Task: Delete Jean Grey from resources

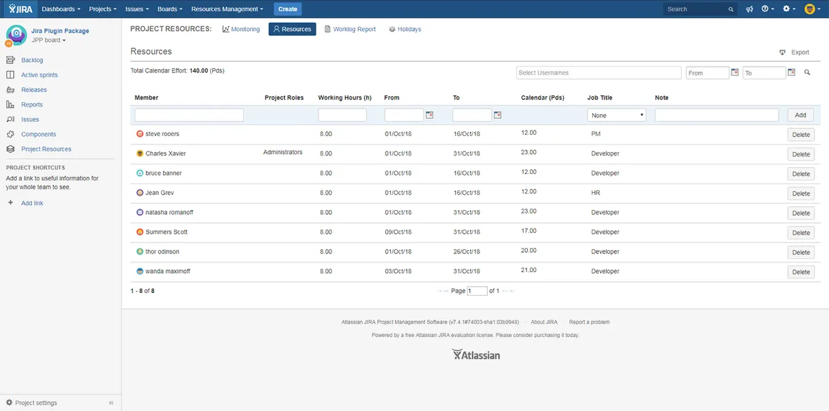Action: coord(801,193)
